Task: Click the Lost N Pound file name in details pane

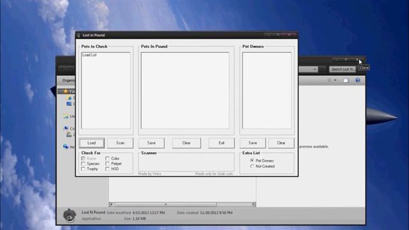Action: coord(93,212)
